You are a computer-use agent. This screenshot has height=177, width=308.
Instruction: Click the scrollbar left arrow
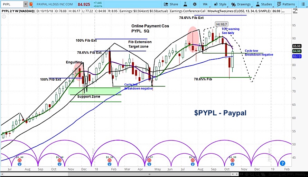tap(2, 174)
